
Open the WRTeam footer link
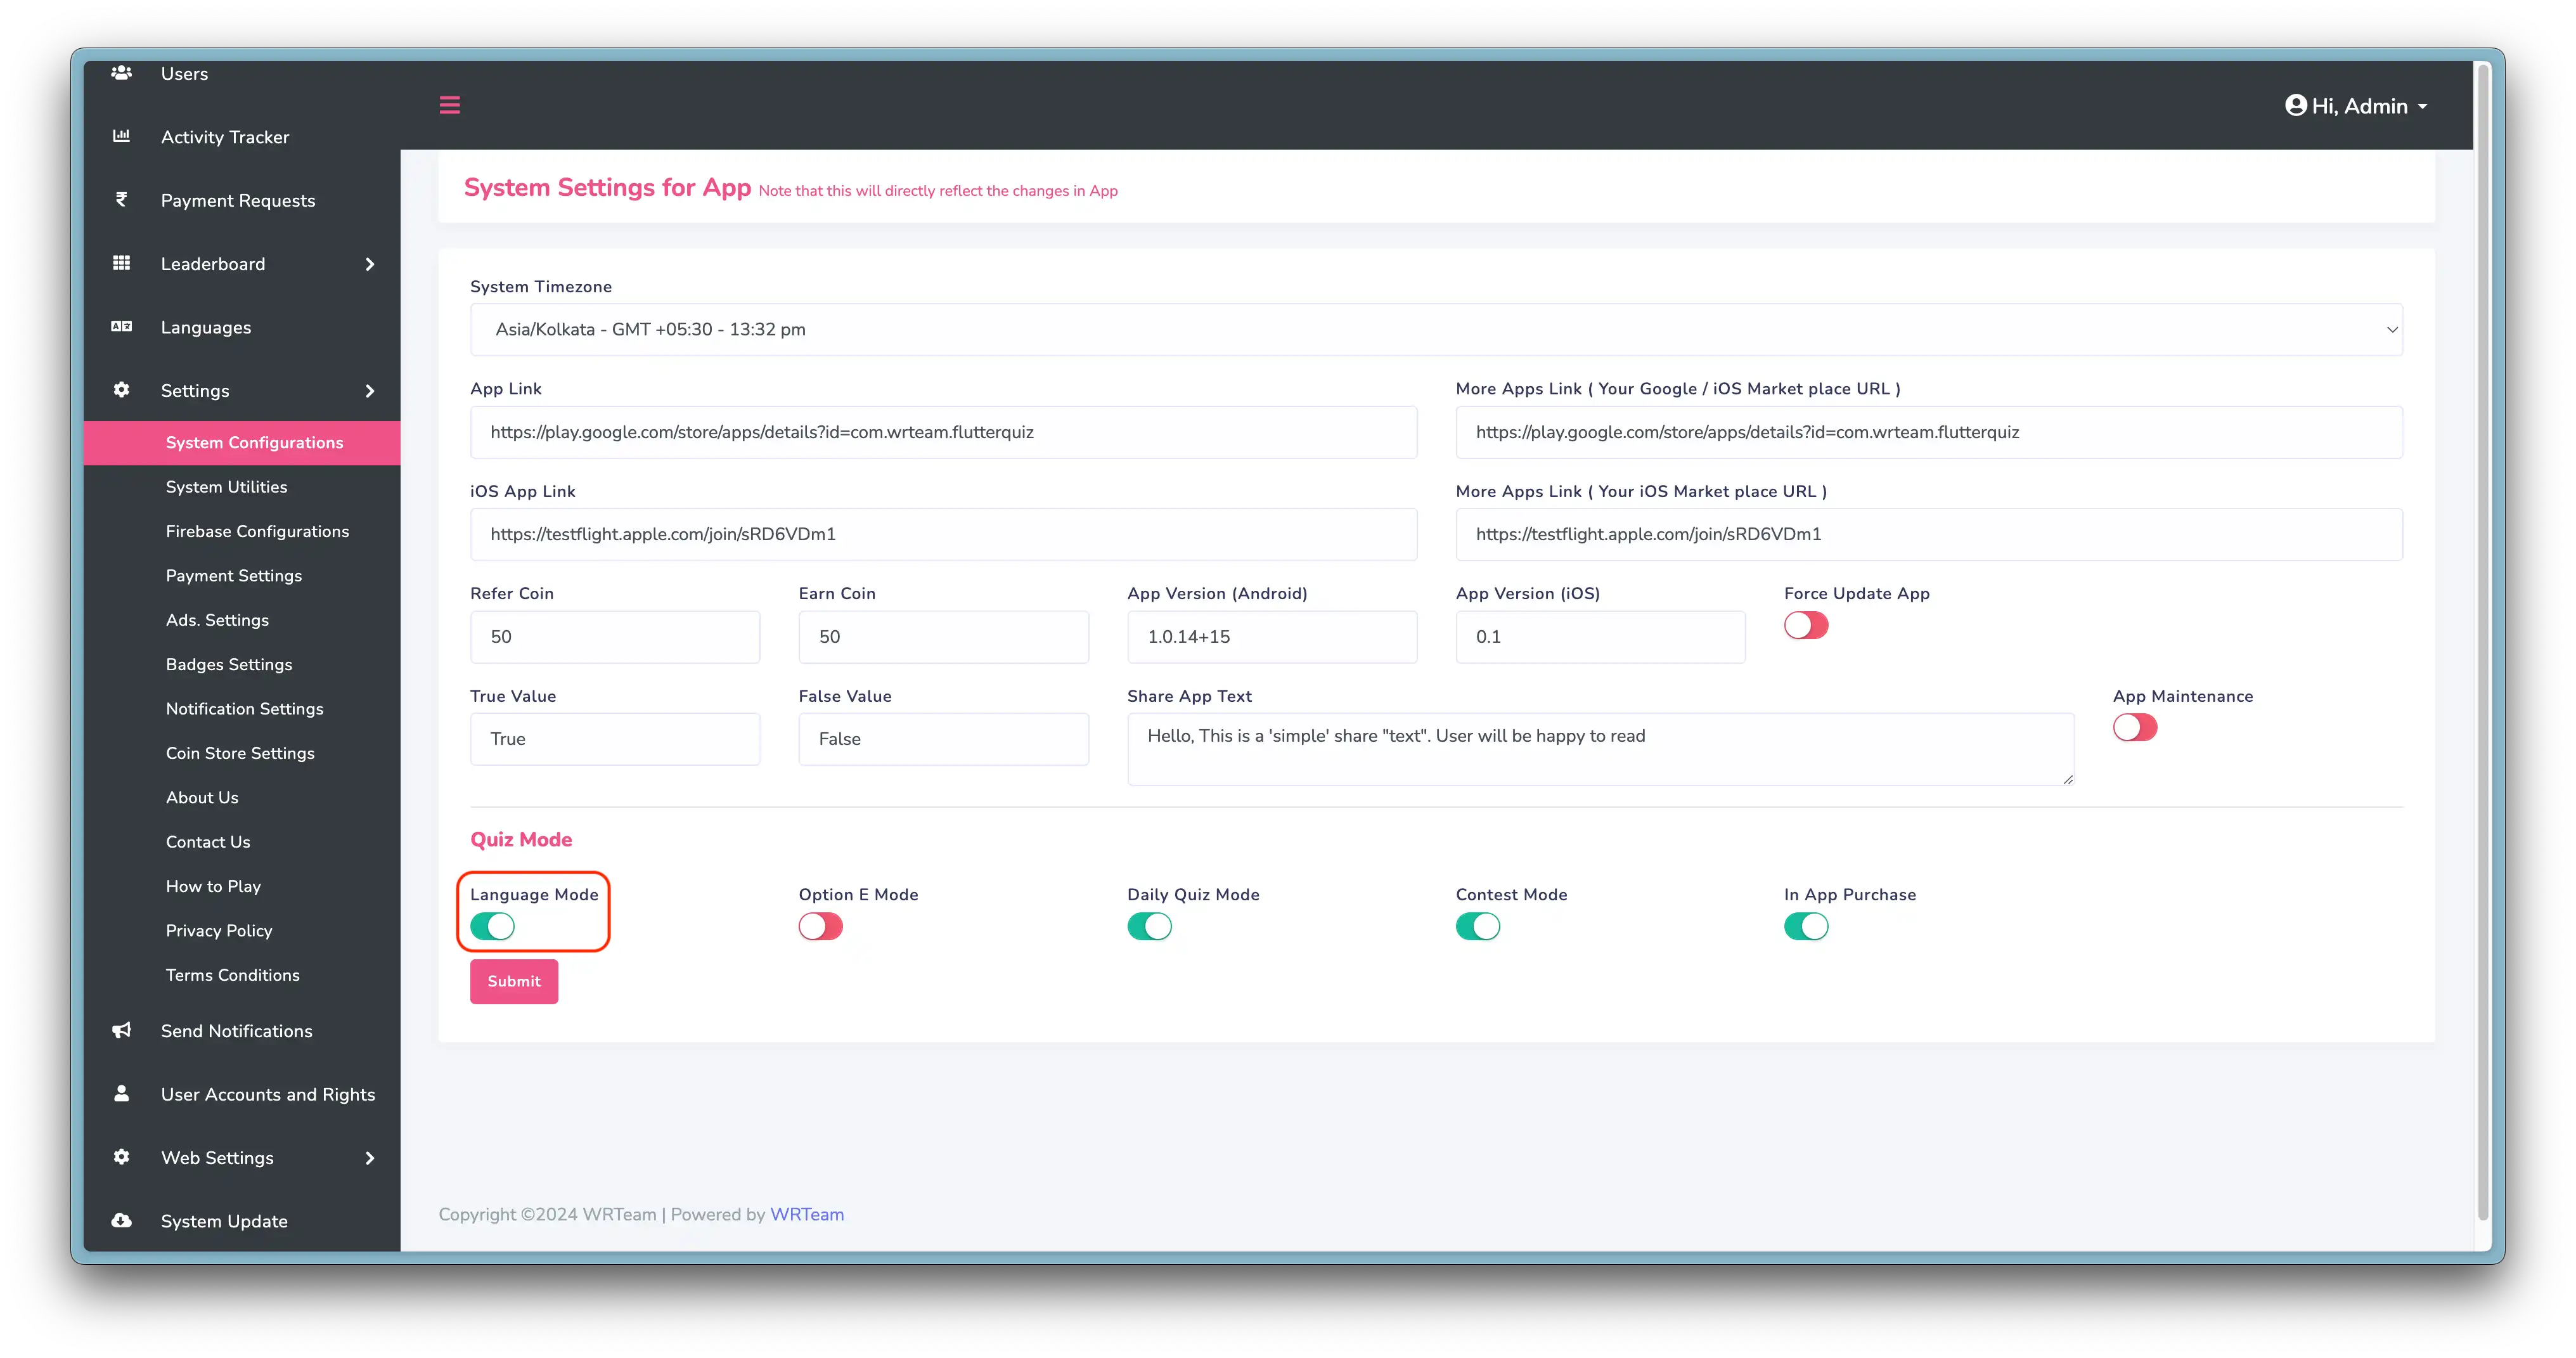coord(806,1214)
